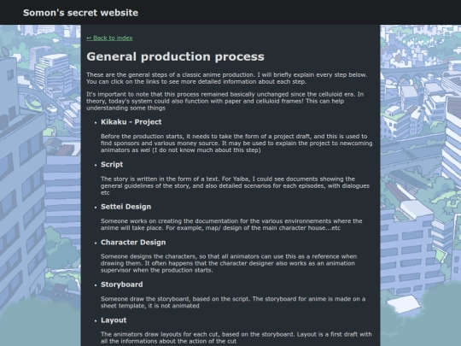Viewport: 461px width, 346px height.
Task: Open the Settei Design heading
Action: click(125, 207)
